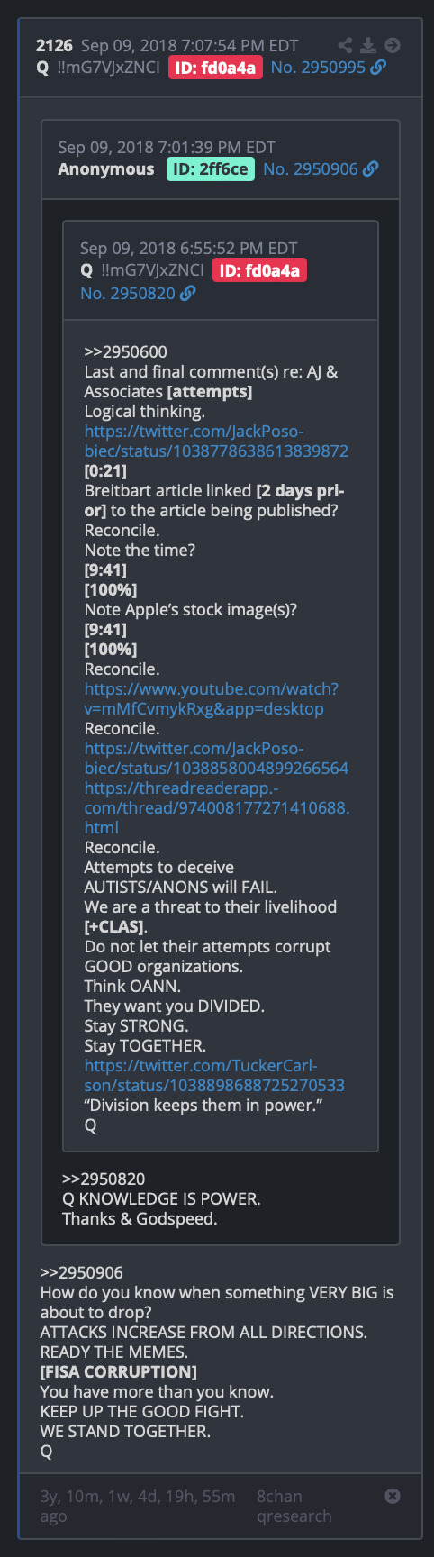
Task: Open post number link No. 2950906
Action: tap(311, 168)
